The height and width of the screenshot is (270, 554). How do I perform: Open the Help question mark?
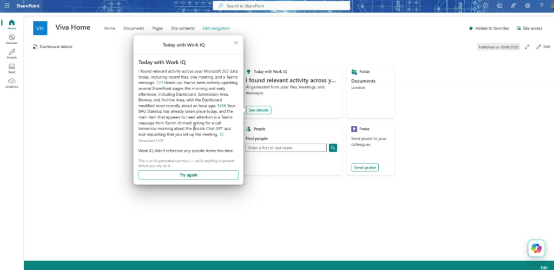(x=542, y=5)
